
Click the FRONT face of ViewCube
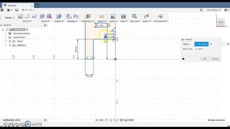click(x=221, y=22)
